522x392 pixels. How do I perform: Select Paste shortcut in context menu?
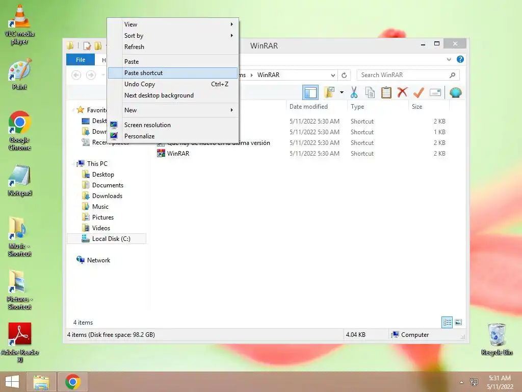173,73
